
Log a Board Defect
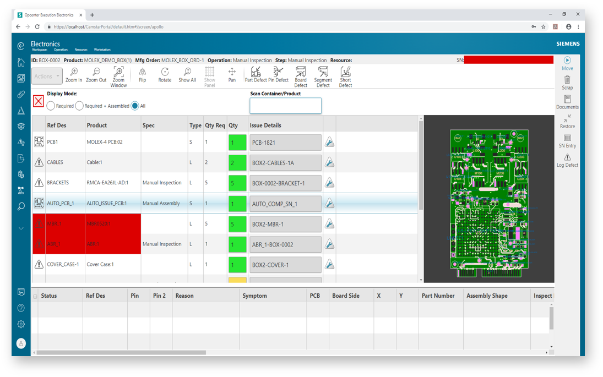300,77
